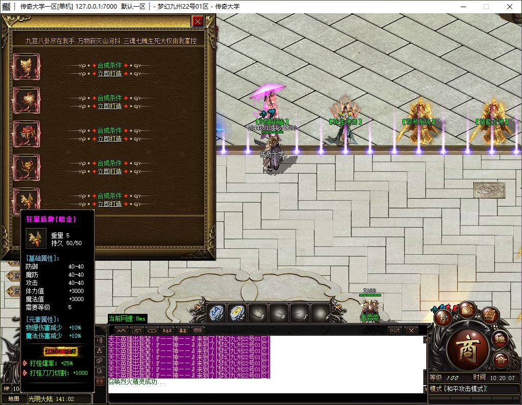Click 合成条件 in the fifth crafting row
Image resolution: width=522 pixels, height=405 pixels.
point(109,196)
